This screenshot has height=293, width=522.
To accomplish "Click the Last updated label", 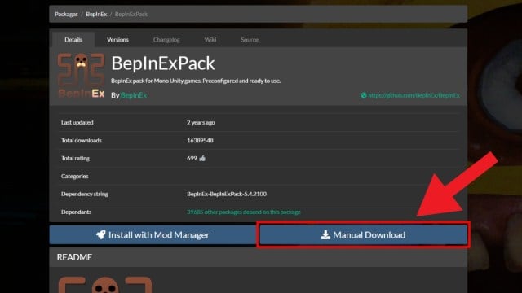I will click(x=77, y=123).
